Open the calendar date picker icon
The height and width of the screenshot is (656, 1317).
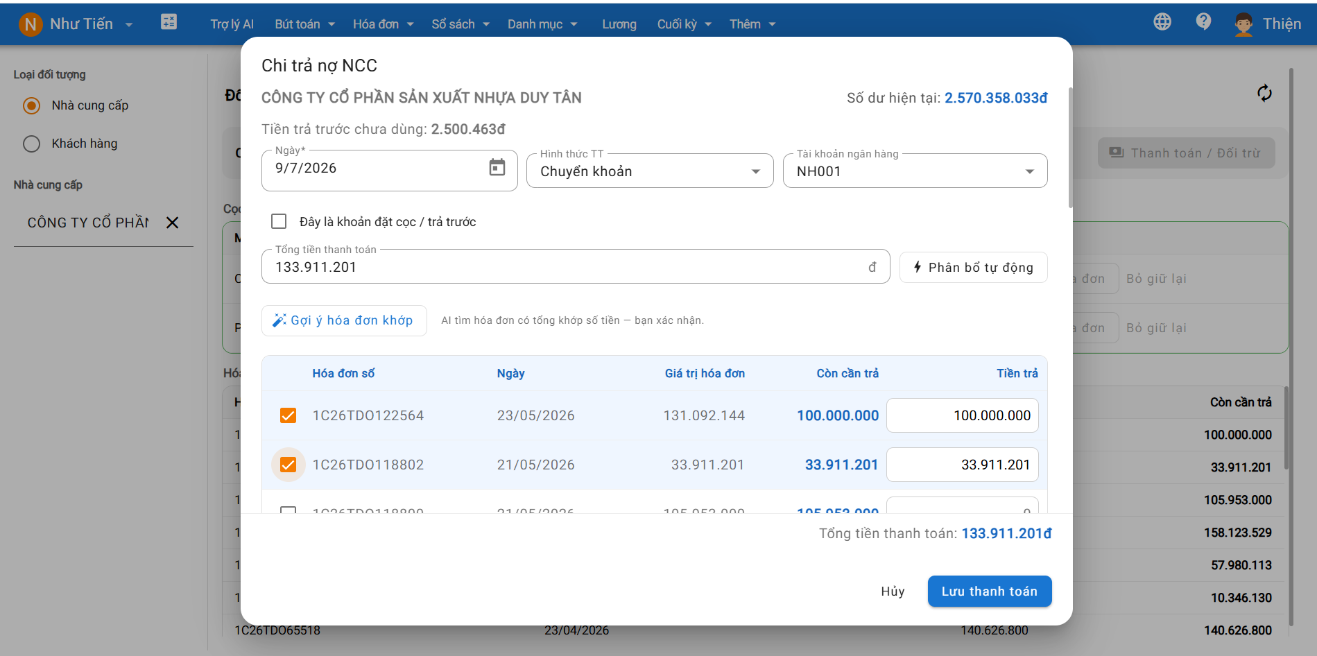click(x=497, y=167)
